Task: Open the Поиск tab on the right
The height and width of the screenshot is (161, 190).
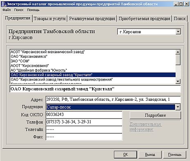Action: (x=180, y=18)
